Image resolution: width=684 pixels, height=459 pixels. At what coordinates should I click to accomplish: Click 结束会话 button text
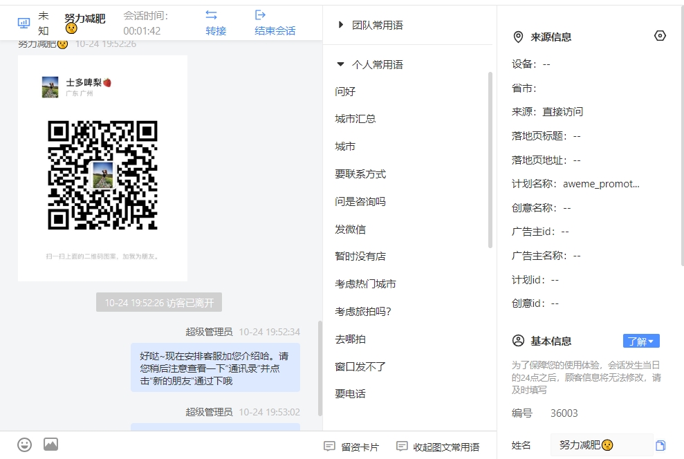click(x=275, y=31)
